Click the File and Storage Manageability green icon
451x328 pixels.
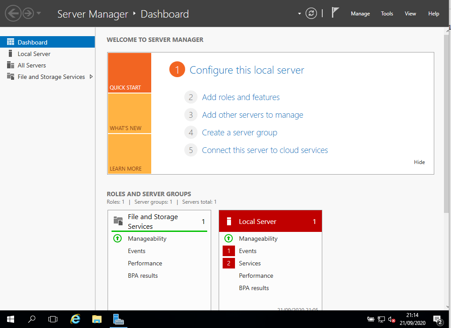point(117,238)
